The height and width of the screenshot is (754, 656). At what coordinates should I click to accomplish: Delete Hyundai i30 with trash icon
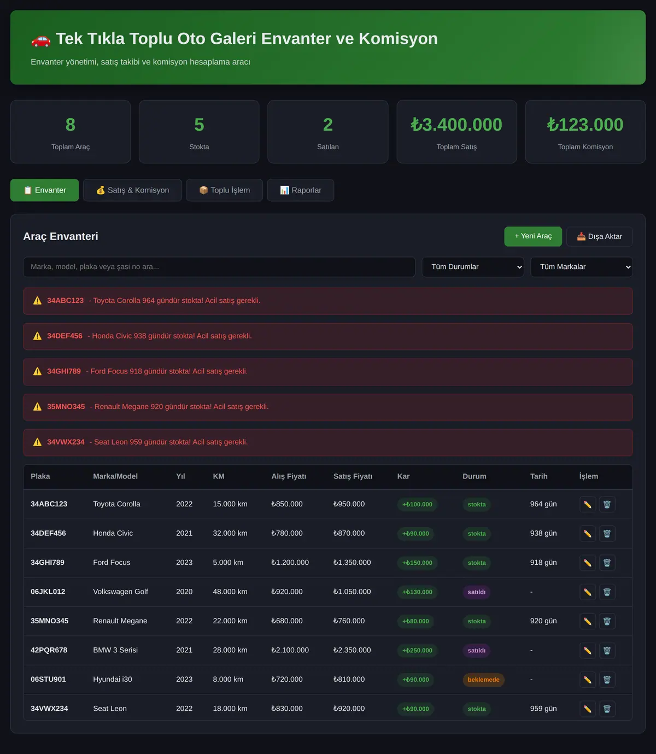point(607,680)
